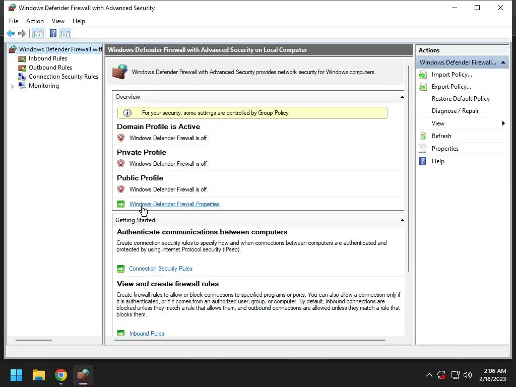Open the Connection Security Rules link
Image resolution: width=516 pixels, height=387 pixels.
point(161,269)
